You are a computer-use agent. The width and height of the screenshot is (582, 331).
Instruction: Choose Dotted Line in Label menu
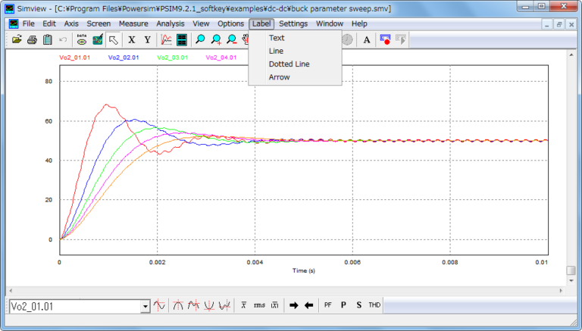click(x=289, y=64)
